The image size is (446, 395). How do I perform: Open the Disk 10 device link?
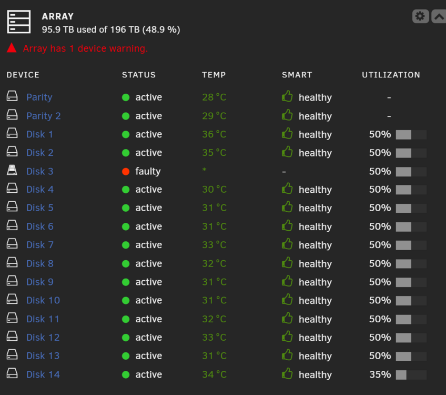[43, 300]
